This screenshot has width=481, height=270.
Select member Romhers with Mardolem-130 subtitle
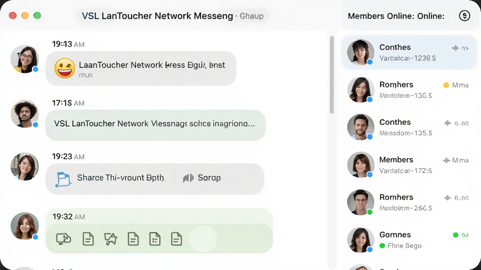(x=409, y=90)
